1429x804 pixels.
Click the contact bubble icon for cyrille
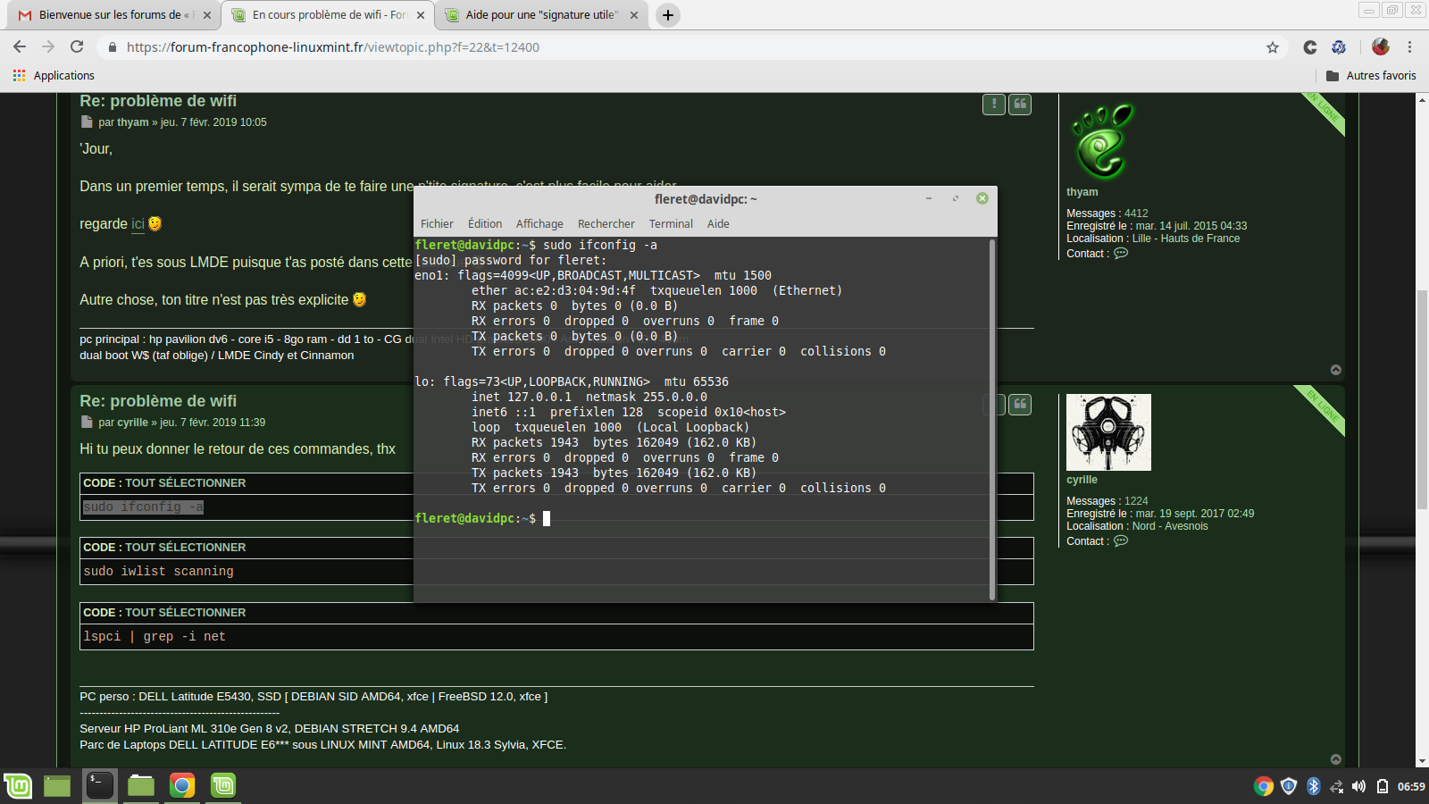(1121, 541)
